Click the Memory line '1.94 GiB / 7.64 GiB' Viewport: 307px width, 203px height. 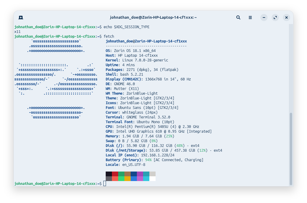142,136
